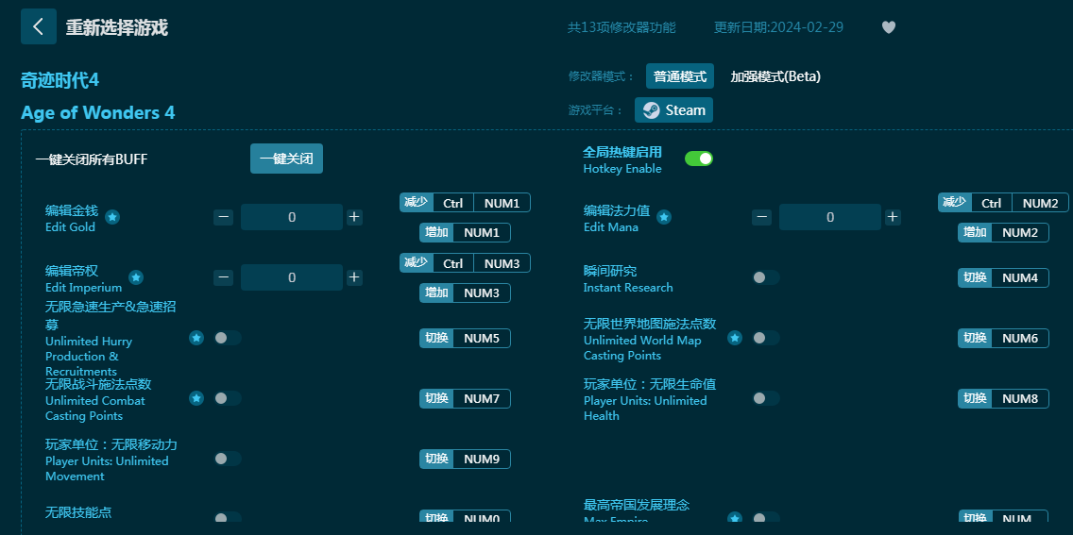Viewport: 1073px width, 535px height.
Task: Click the Age of Wonders 4 title
Action: [98, 112]
